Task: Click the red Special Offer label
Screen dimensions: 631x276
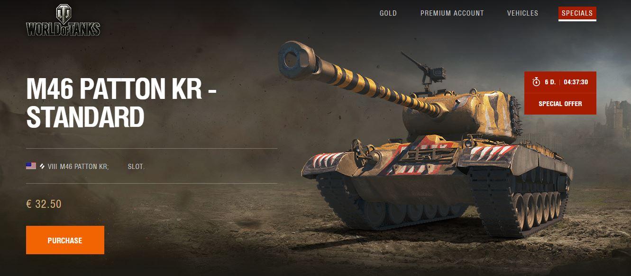Action: coord(560,104)
